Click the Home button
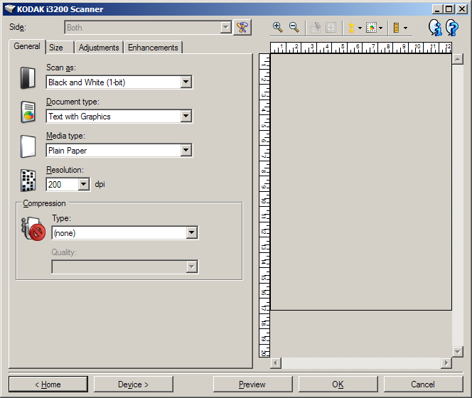 pyautogui.click(x=48, y=384)
